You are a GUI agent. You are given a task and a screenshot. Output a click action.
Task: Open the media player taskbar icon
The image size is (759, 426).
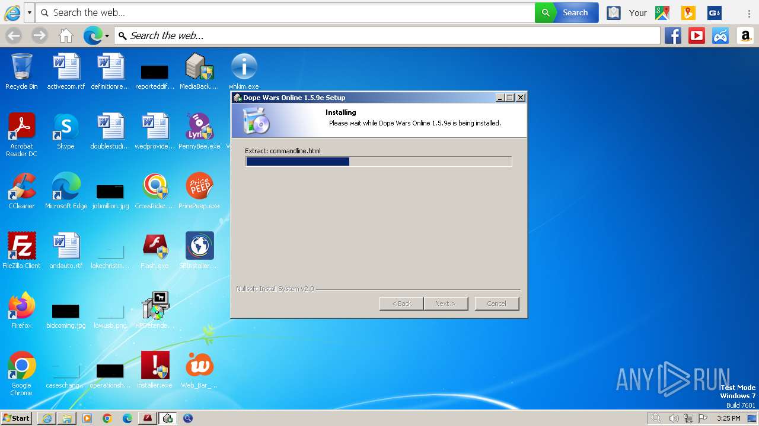click(x=87, y=418)
